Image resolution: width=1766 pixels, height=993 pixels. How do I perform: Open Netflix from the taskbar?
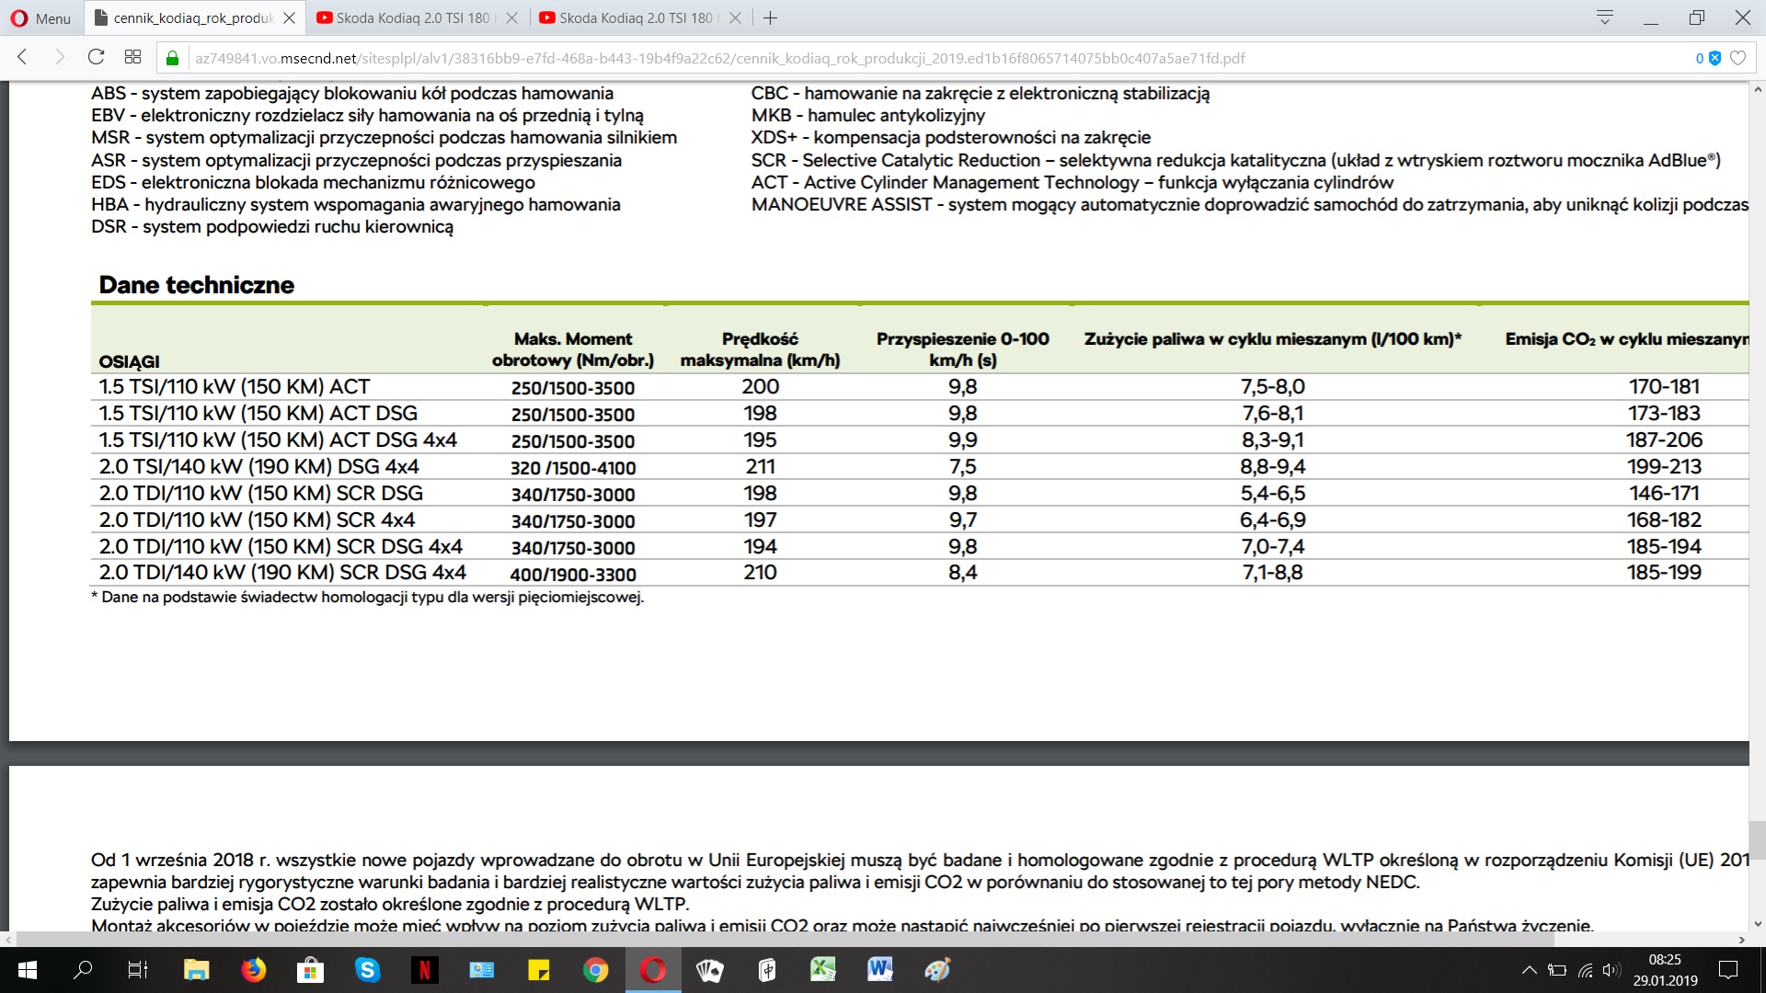(x=424, y=970)
